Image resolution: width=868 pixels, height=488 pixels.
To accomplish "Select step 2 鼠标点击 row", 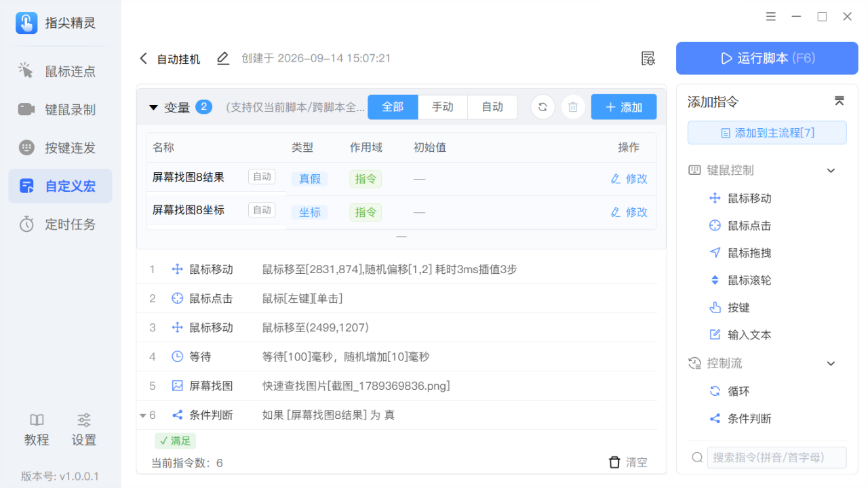I will 397,298.
